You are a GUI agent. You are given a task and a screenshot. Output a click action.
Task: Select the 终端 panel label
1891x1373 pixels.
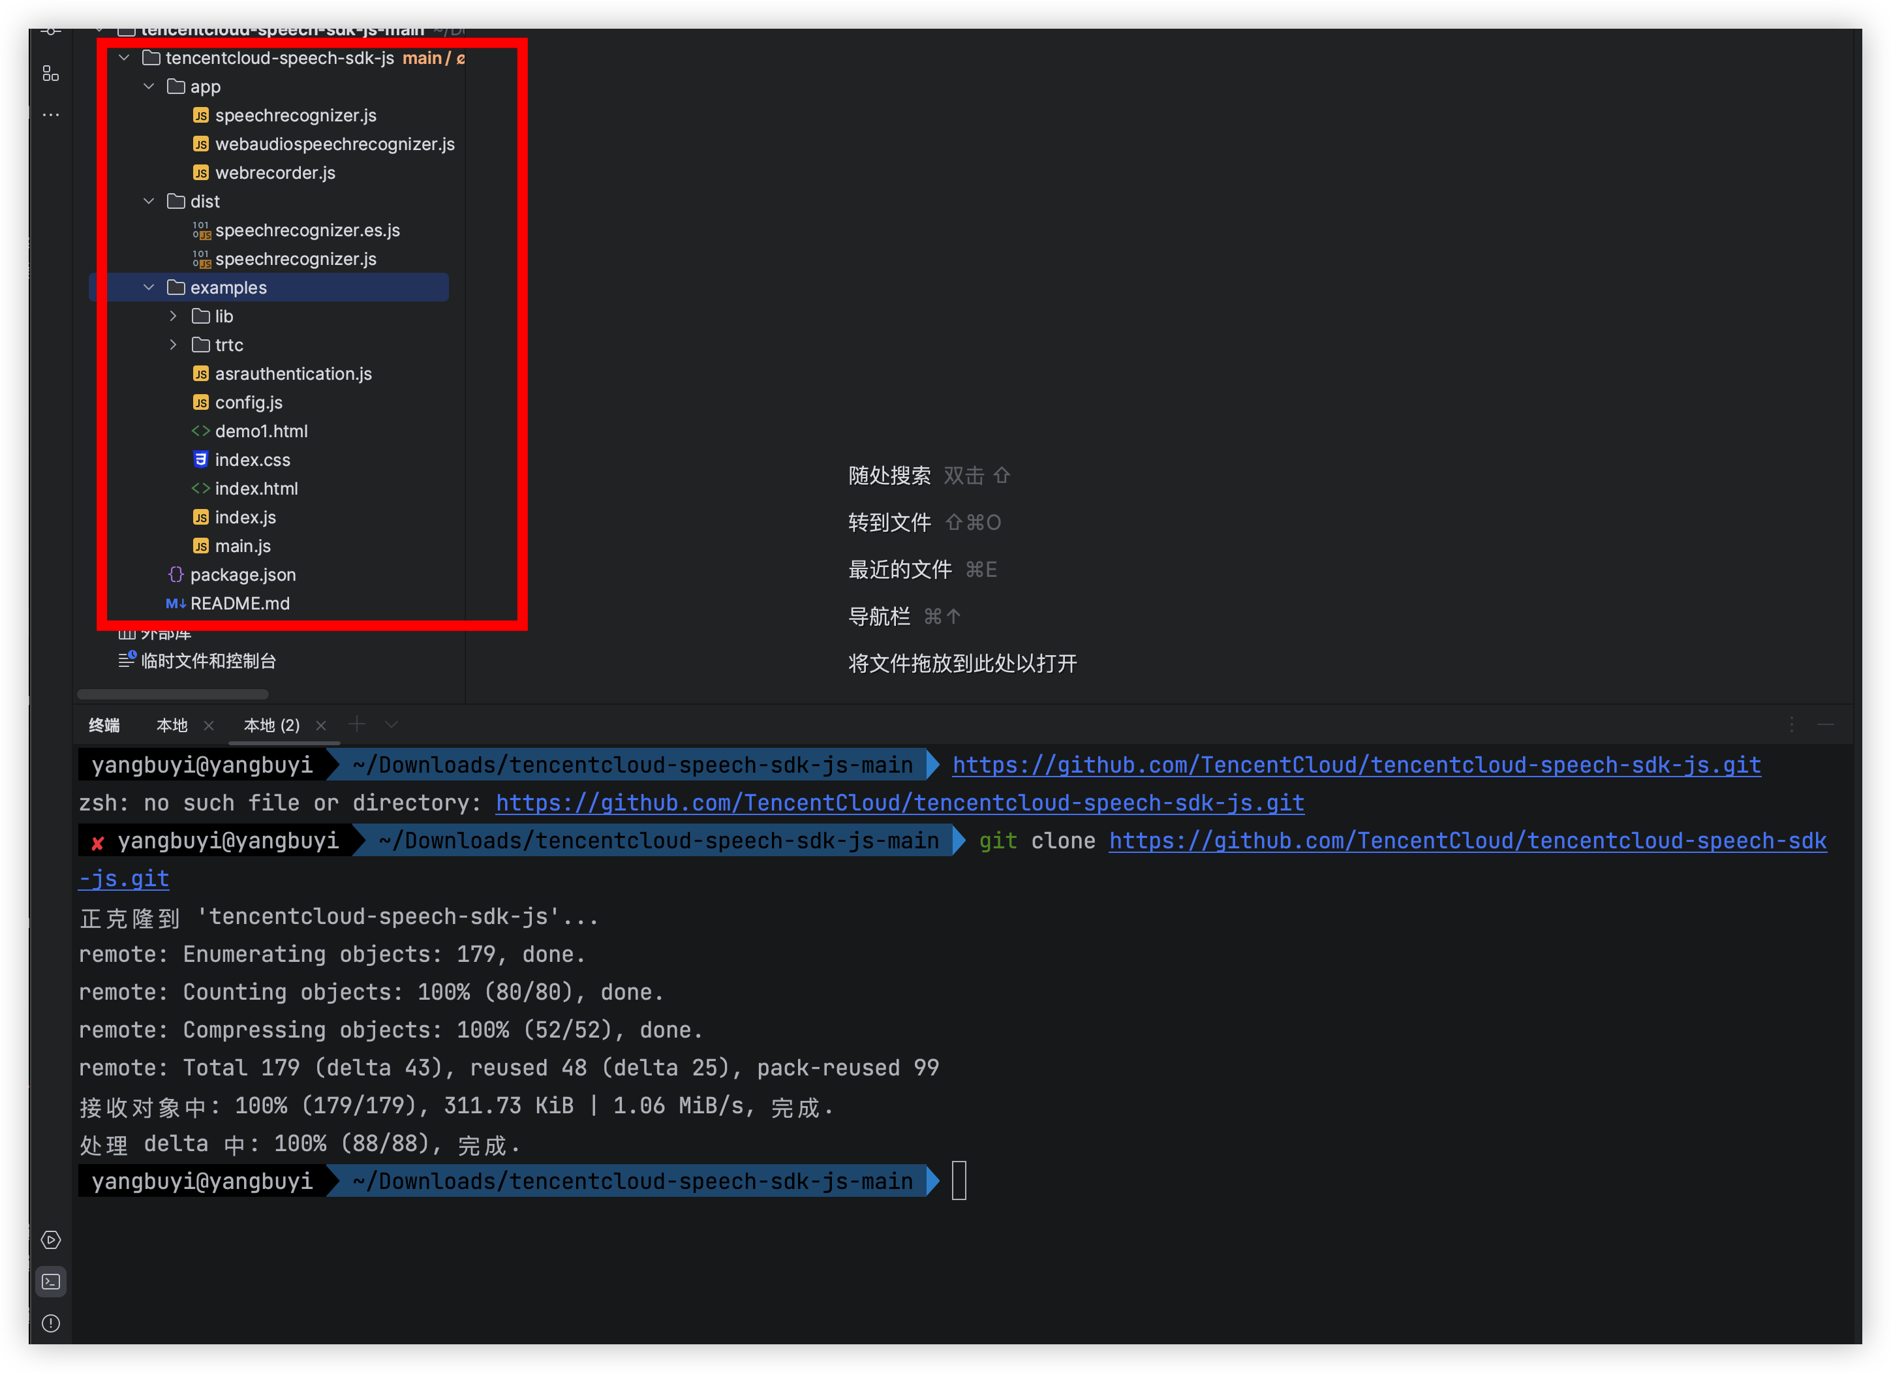click(104, 725)
